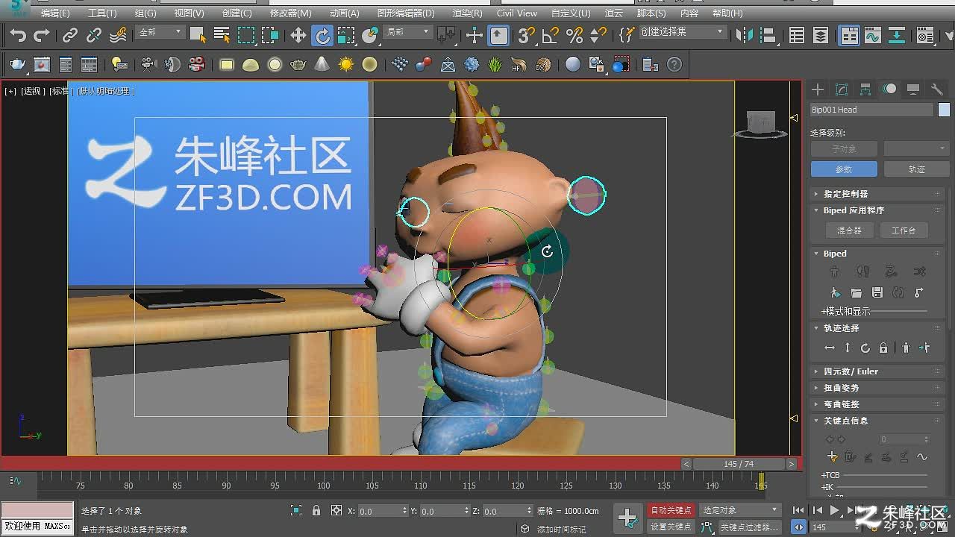Click the 混合器 button
Screen dimensions: 955x537
(849, 230)
